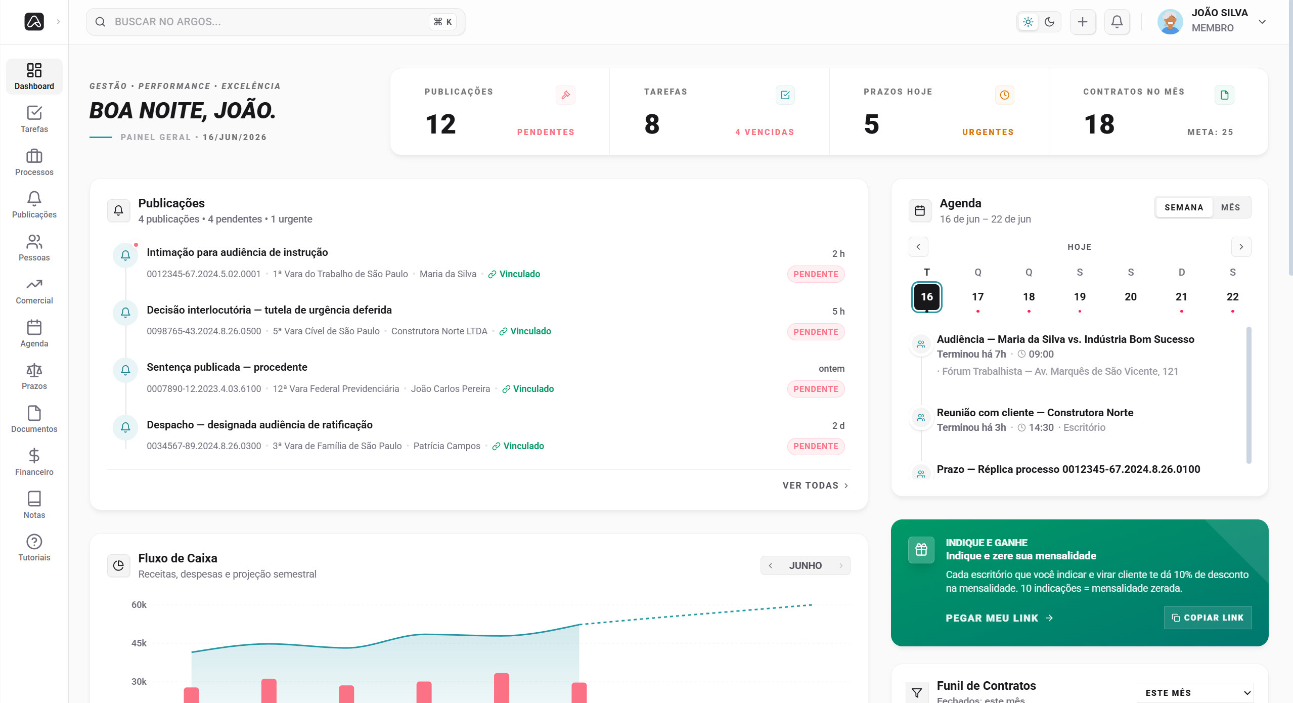This screenshot has height=703, width=1293.
Task: Go to previous month in Fluxo de Caixa
Action: [x=770, y=565]
